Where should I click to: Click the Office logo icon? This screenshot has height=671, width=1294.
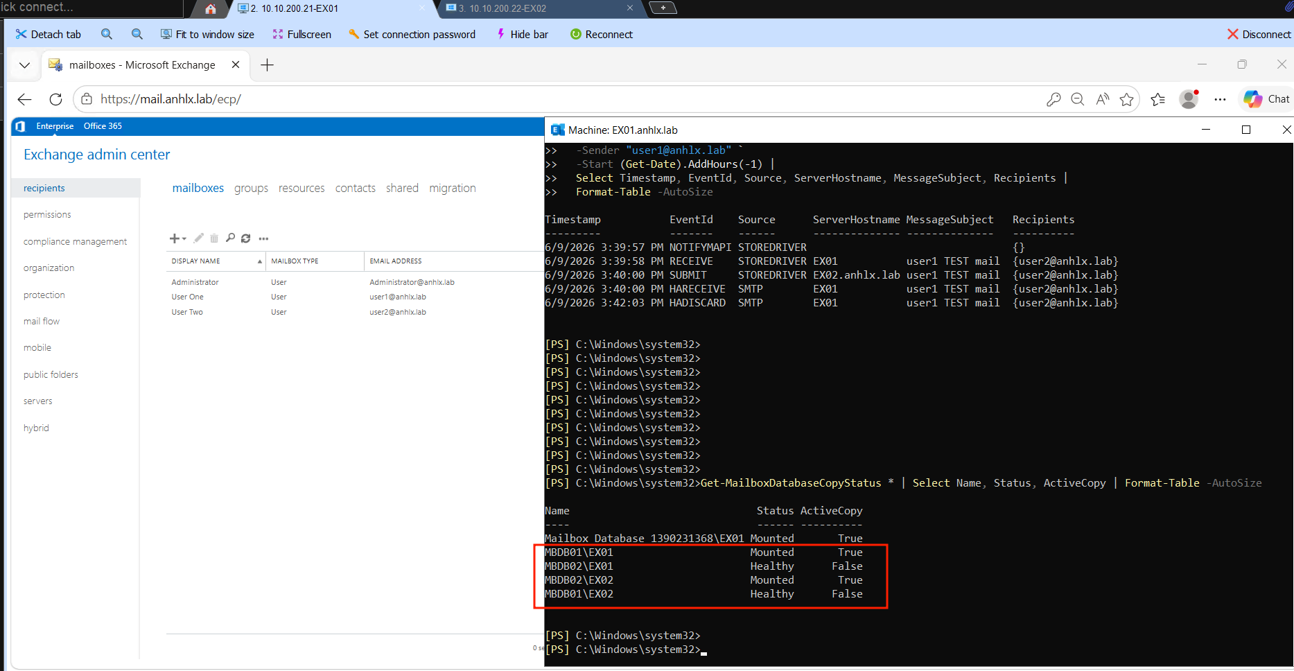point(20,126)
